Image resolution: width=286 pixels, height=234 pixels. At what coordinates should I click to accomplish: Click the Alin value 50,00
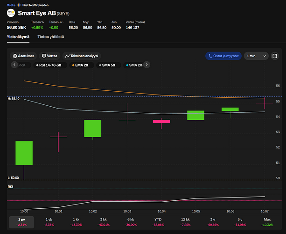pyautogui.click(x=116, y=28)
